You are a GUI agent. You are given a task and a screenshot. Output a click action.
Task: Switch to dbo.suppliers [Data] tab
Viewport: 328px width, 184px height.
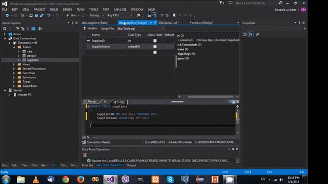tap(95, 22)
